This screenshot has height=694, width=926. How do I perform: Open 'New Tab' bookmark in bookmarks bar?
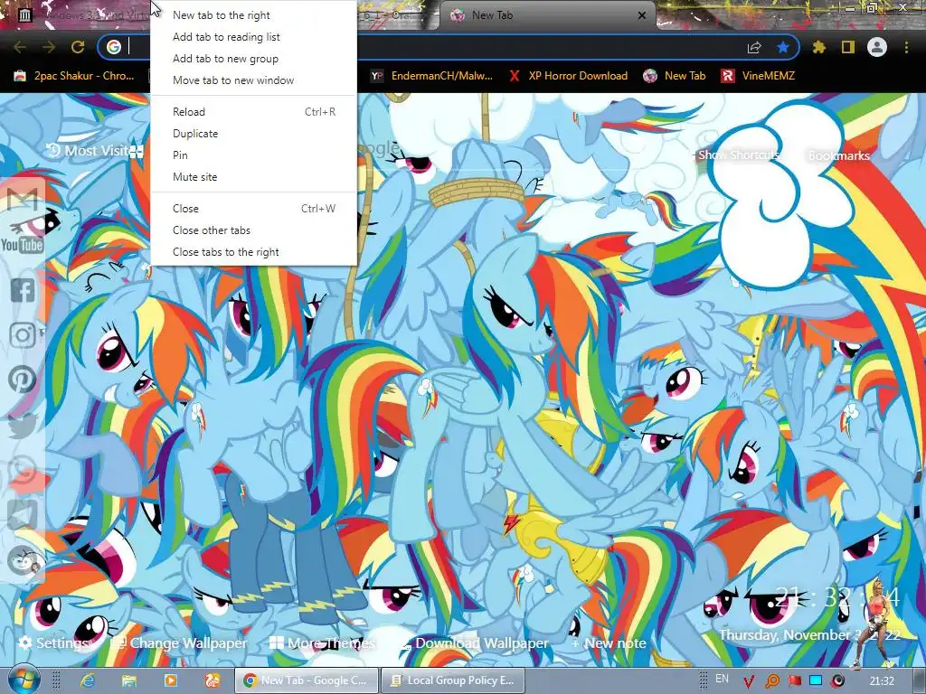point(675,76)
